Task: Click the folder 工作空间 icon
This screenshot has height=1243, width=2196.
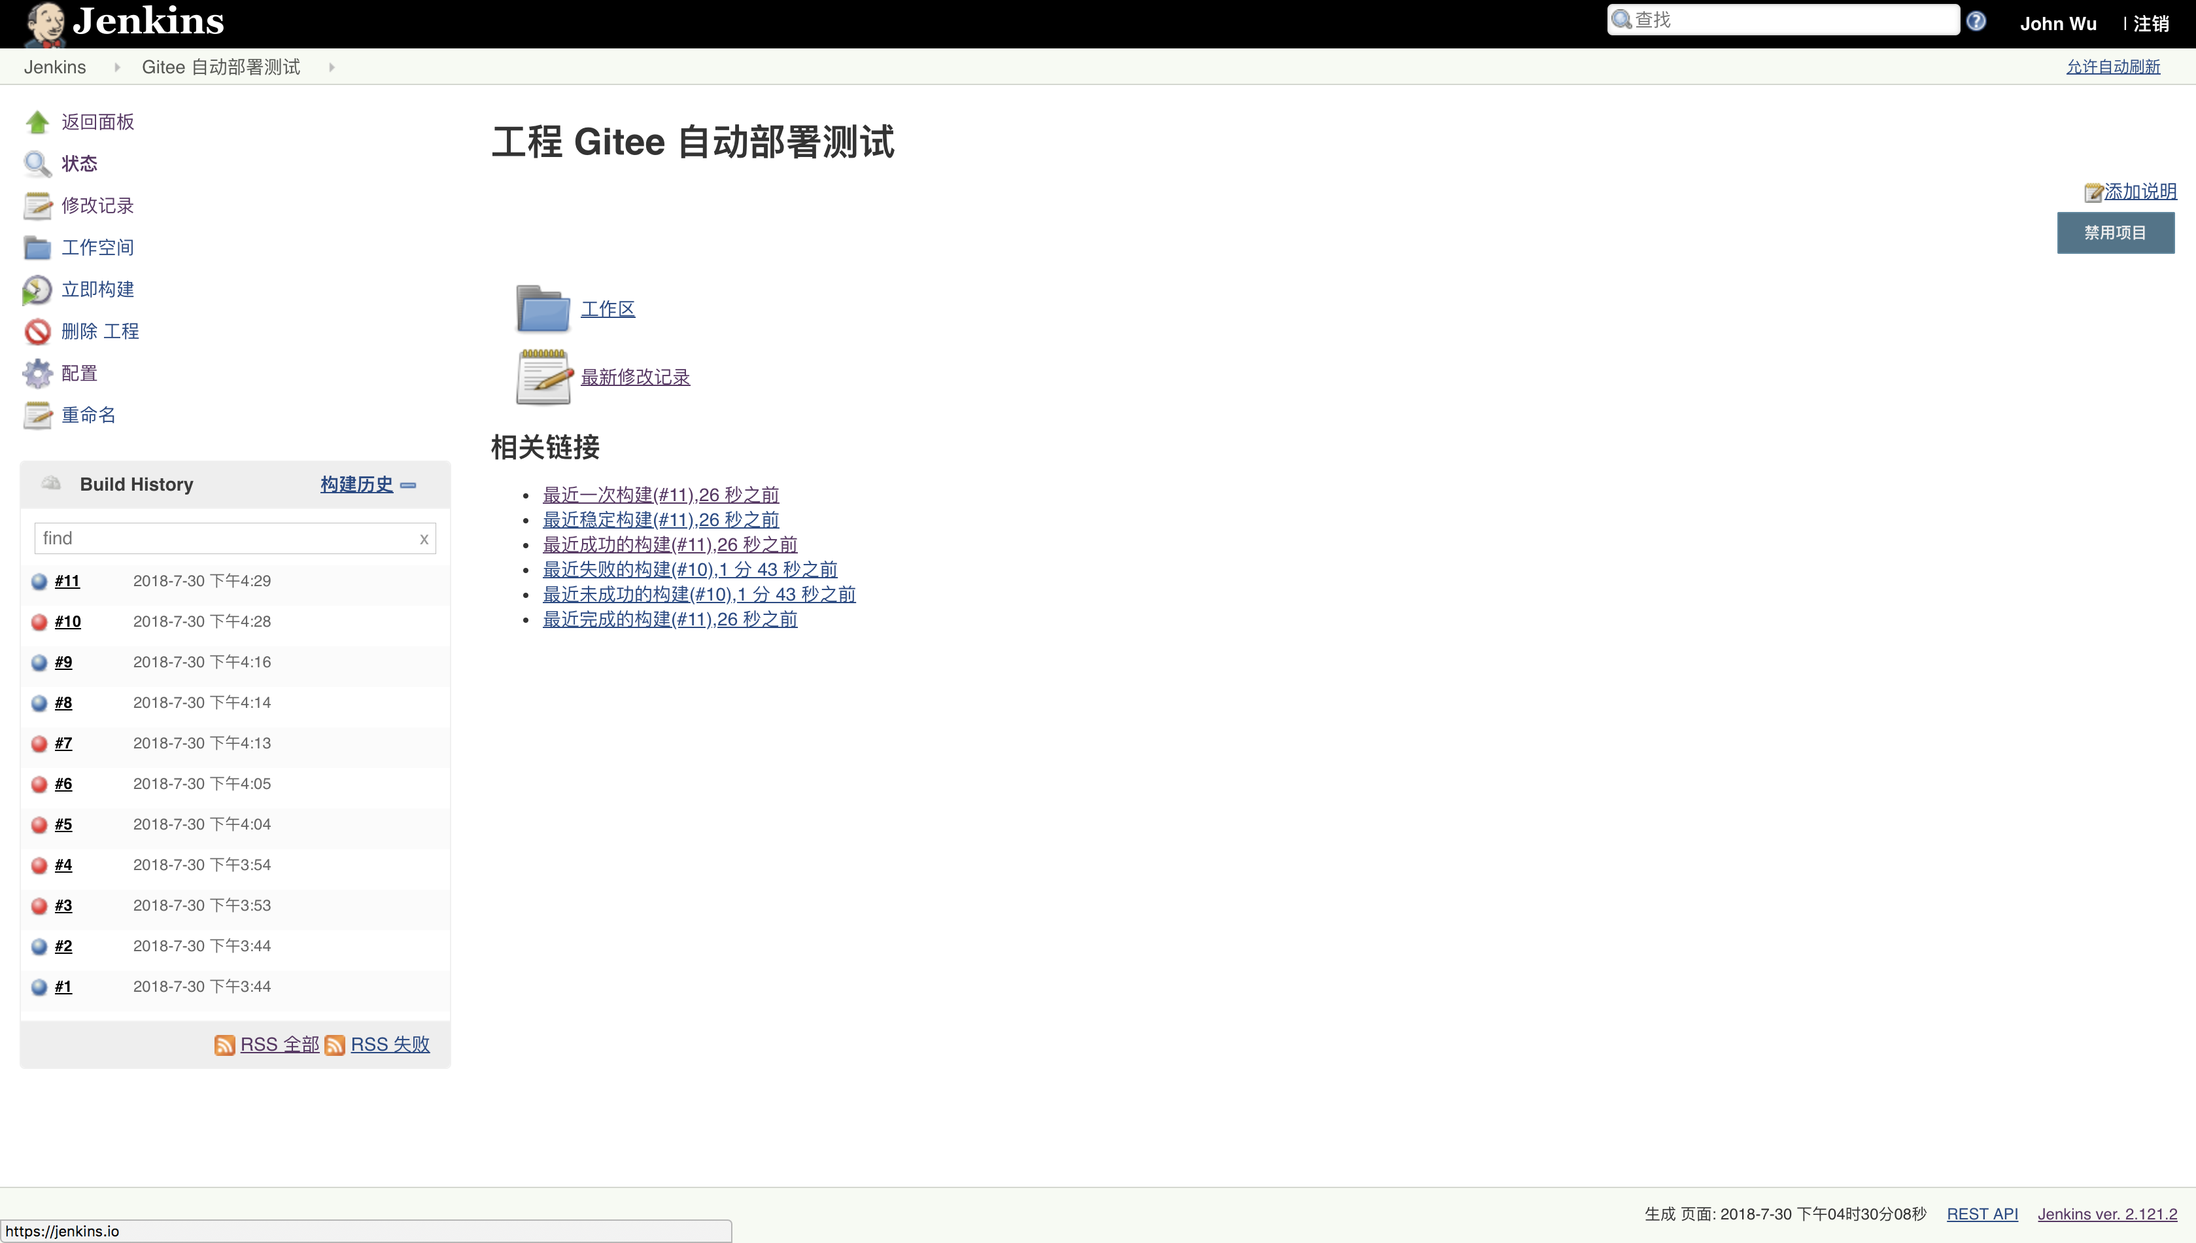Action: tap(37, 247)
